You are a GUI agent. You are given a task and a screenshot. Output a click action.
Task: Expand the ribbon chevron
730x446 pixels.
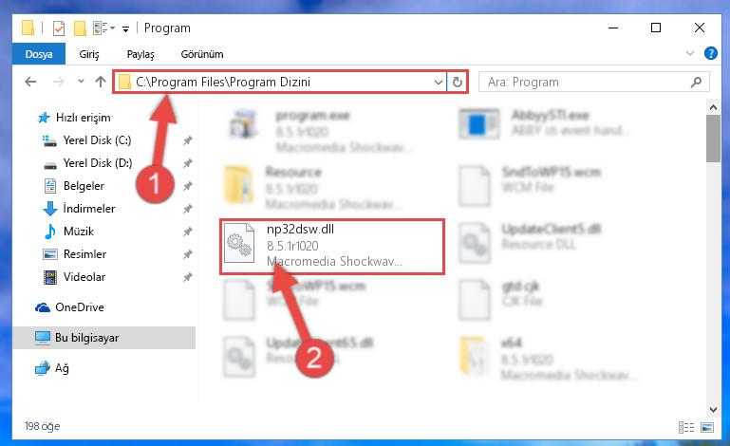pyautogui.click(x=690, y=53)
